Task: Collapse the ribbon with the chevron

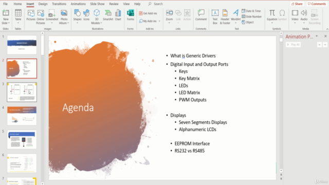Action: (x=327, y=29)
